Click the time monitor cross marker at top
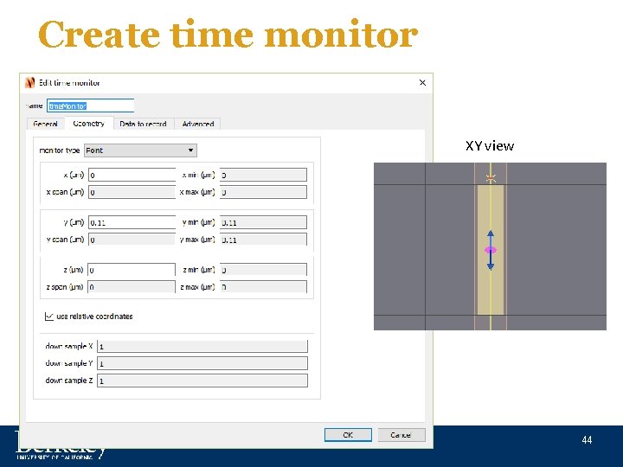This screenshot has width=623, height=467. point(491,178)
